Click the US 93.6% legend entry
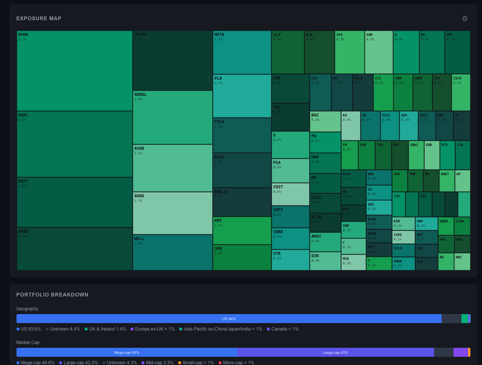 [x=29, y=329]
